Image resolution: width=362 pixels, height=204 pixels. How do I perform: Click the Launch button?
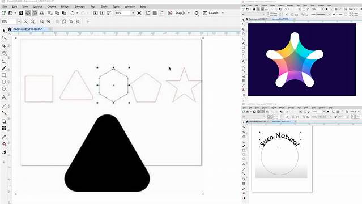tap(211, 13)
